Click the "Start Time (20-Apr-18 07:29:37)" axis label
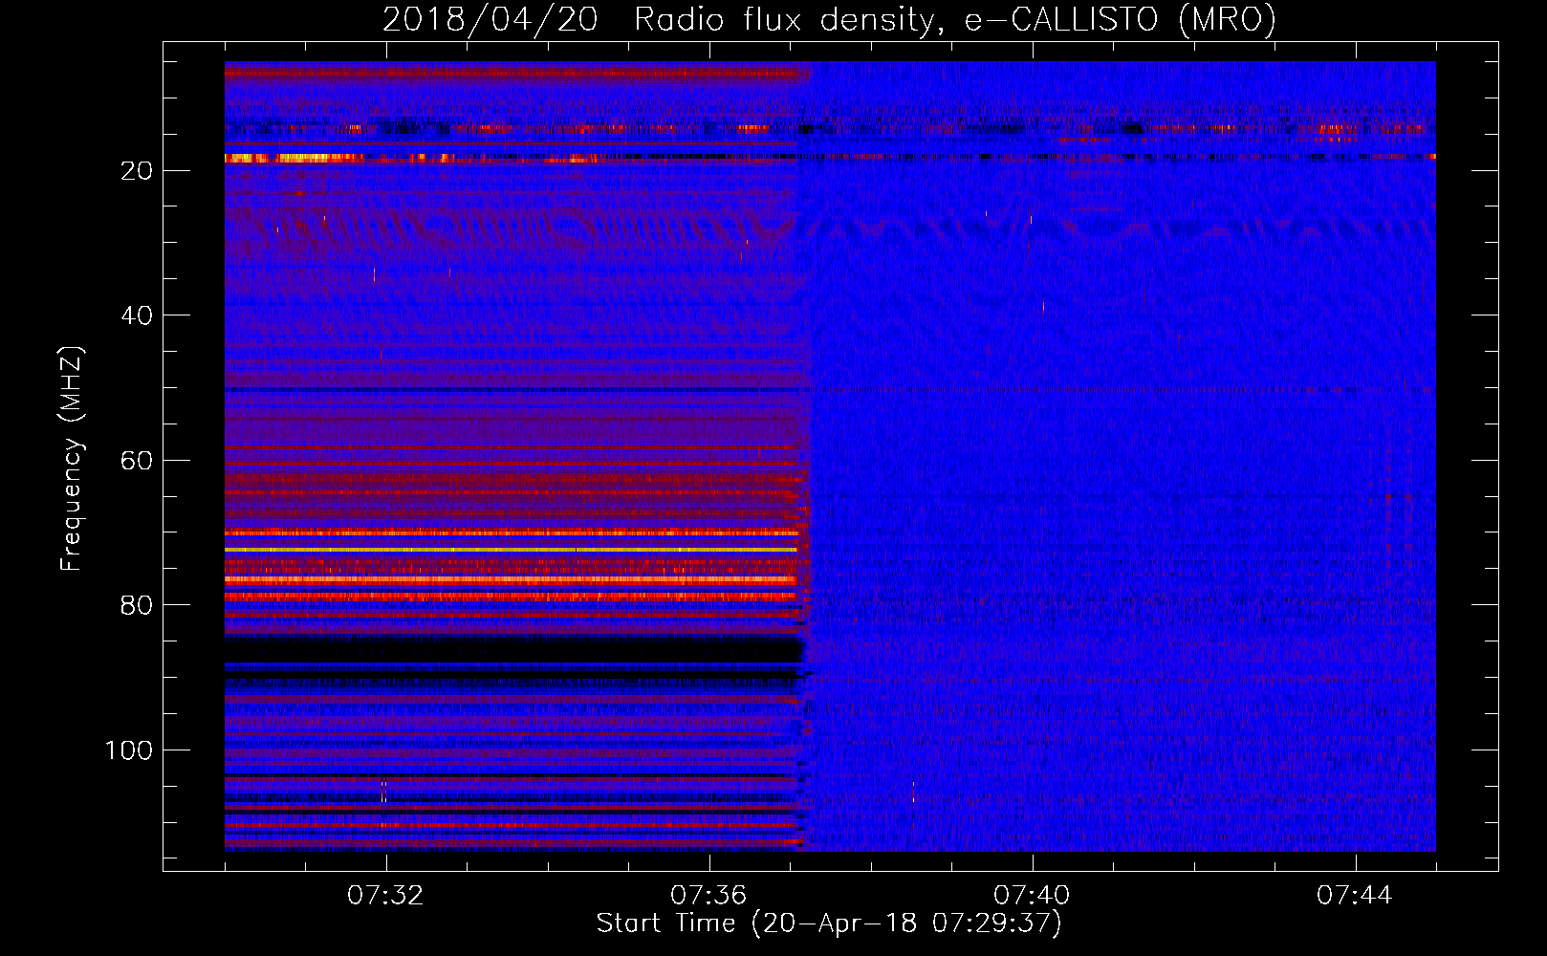The height and width of the screenshot is (956, 1547). (829, 923)
